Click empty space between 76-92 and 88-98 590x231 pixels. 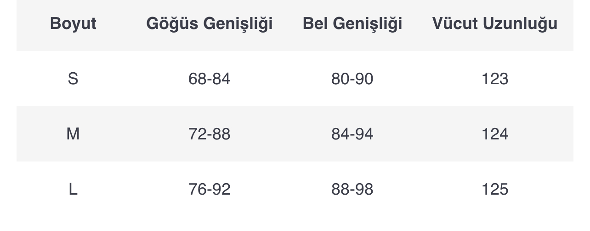click(x=281, y=189)
